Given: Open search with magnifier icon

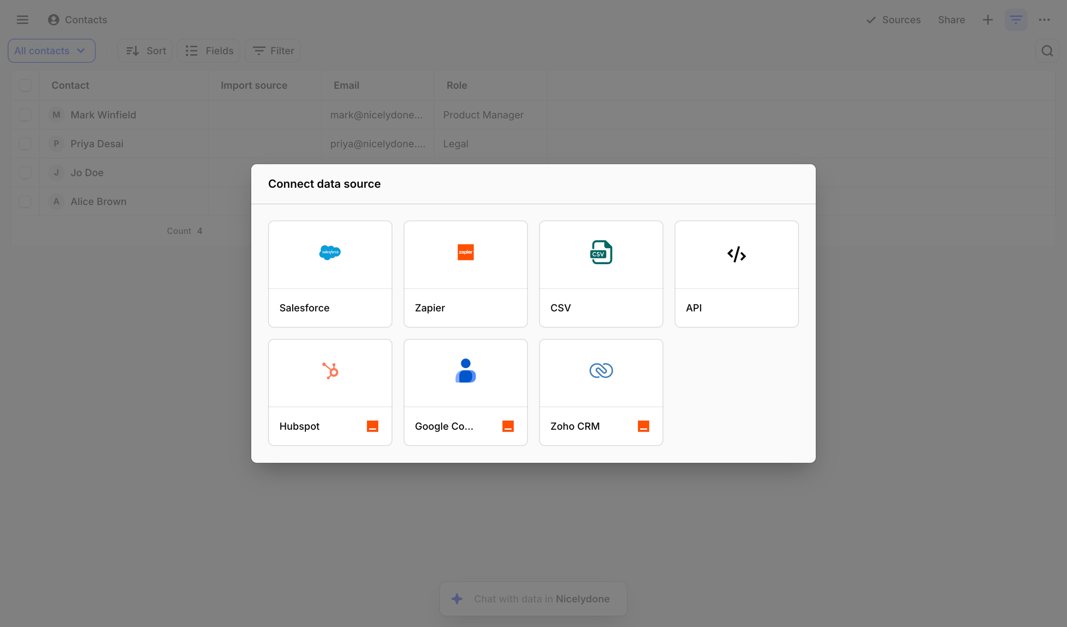Looking at the screenshot, I should point(1047,51).
